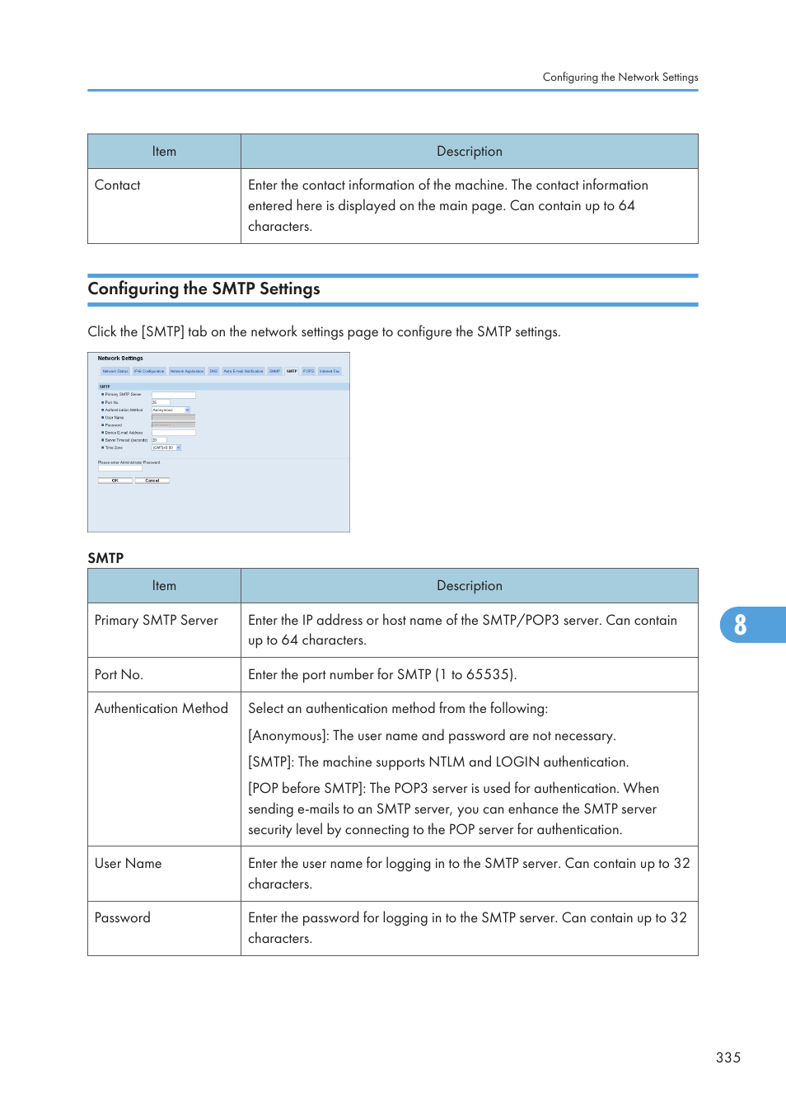The height and width of the screenshot is (1116, 786).
Task: Switch to the Internet Fax tab
Action: [x=330, y=371]
